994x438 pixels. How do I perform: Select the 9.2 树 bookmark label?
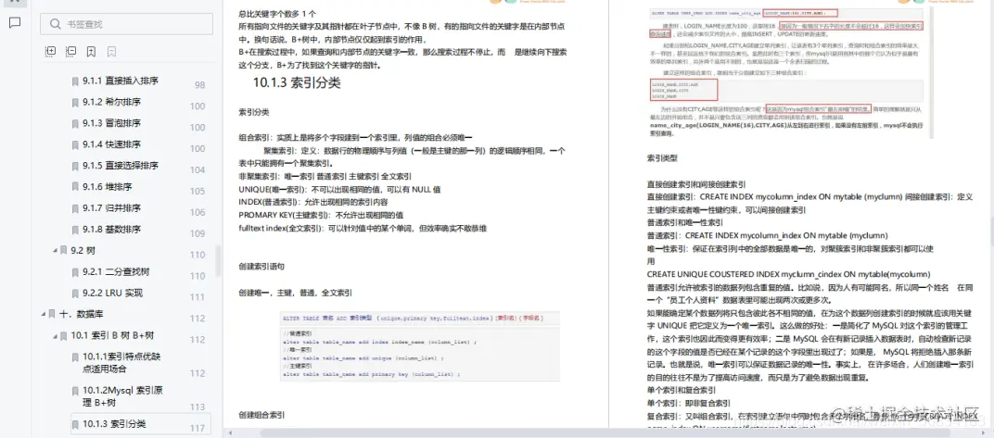click(83, 251)
